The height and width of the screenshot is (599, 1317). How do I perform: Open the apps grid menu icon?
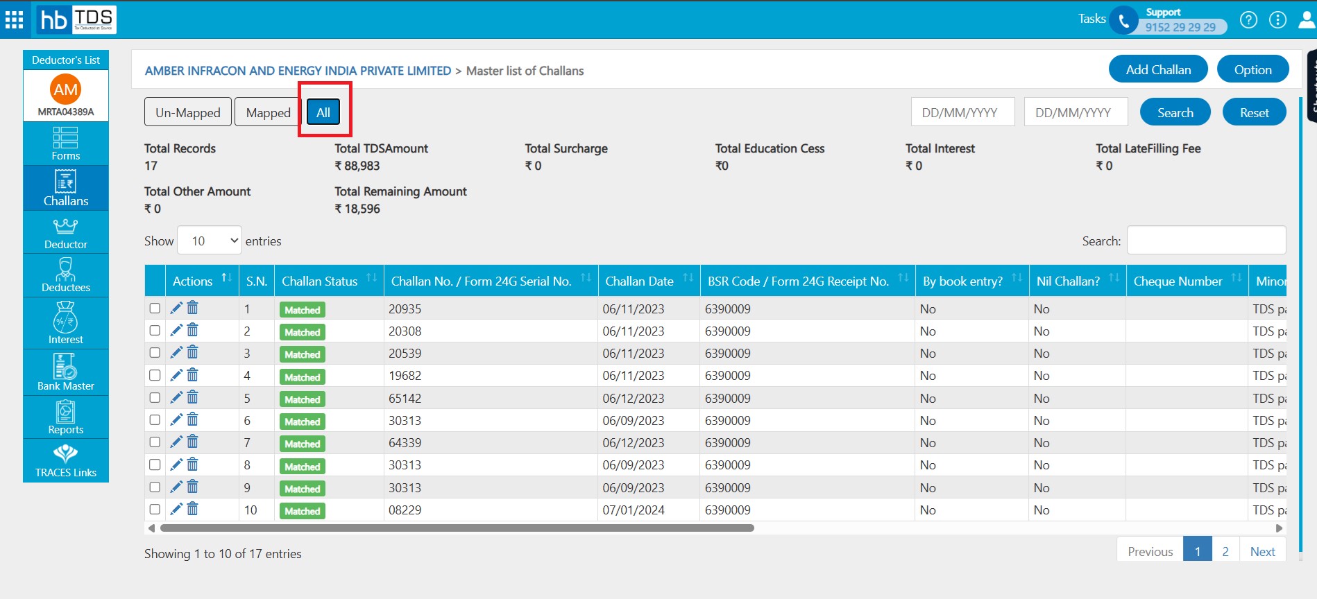(15, 19)
